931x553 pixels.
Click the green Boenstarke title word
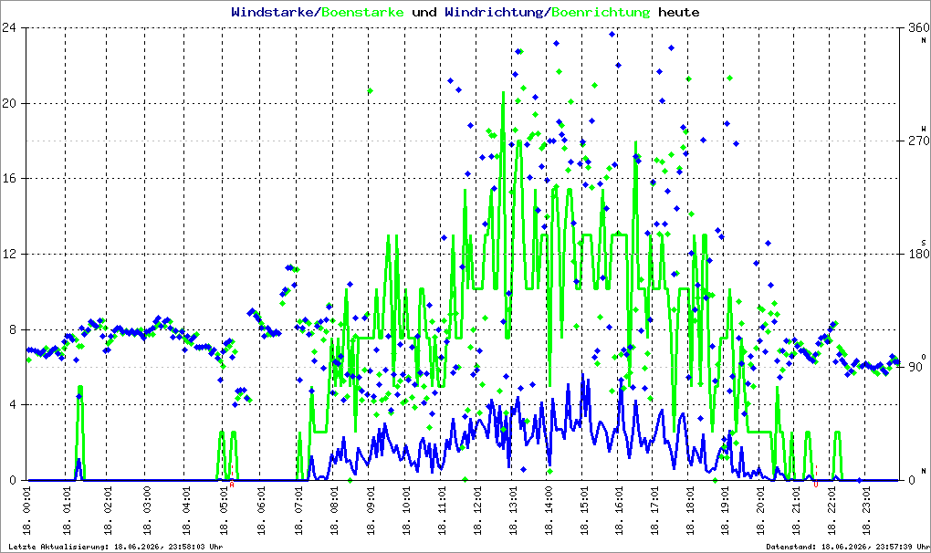coord(362,12)
